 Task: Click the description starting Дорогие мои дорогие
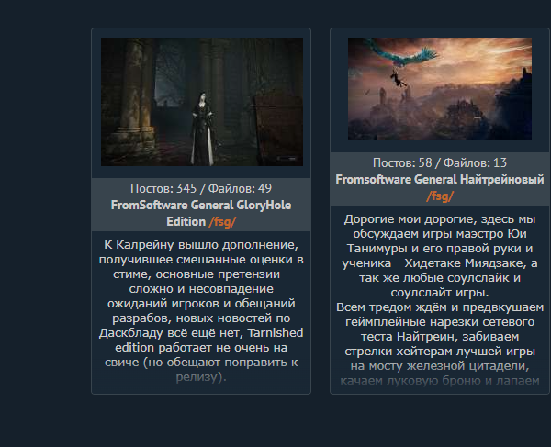pyautogui.click(x=440, y=256)
